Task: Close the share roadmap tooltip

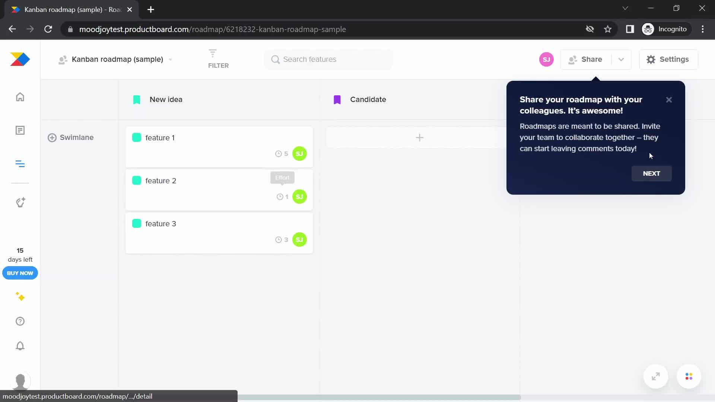Action: (669, 99)
